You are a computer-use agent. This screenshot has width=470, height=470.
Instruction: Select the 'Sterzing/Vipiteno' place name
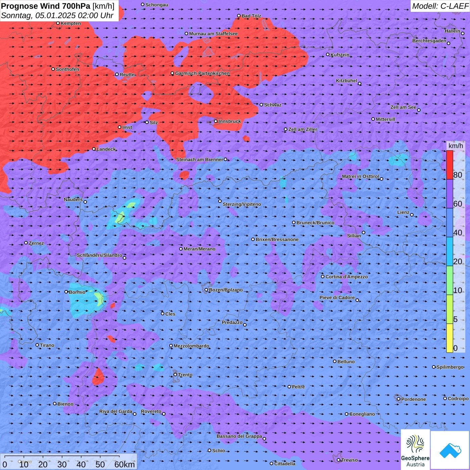(242, 204)
